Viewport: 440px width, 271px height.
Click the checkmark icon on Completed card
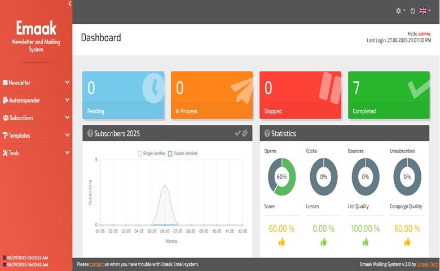419,89
